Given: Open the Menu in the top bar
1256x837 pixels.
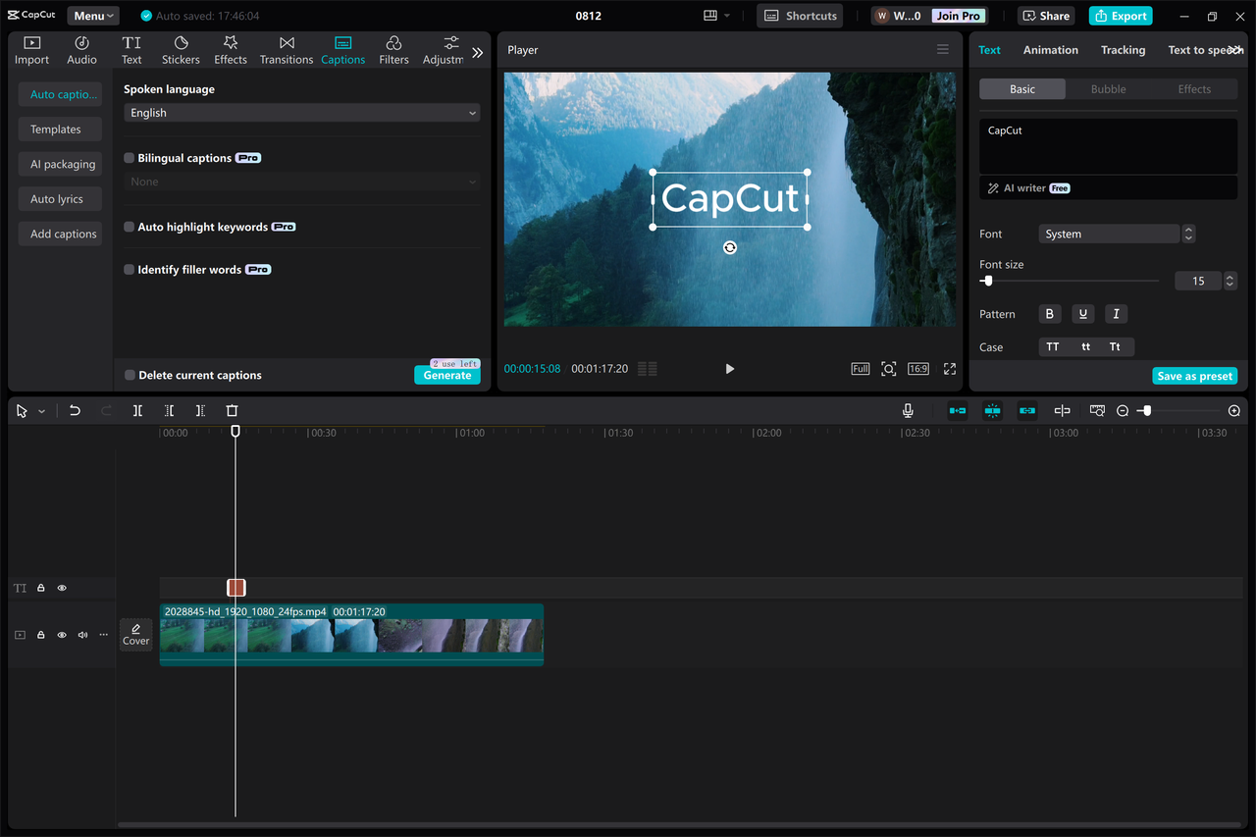Looking at the screenshot, I should 92,15.
